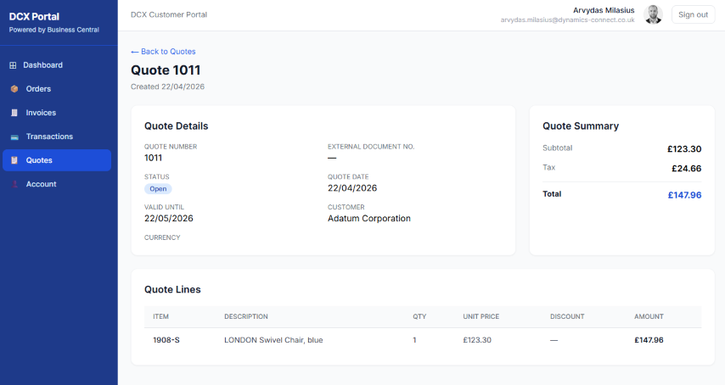Select the Account menu entry
This screenshot has width=725, height=385.
41,184
